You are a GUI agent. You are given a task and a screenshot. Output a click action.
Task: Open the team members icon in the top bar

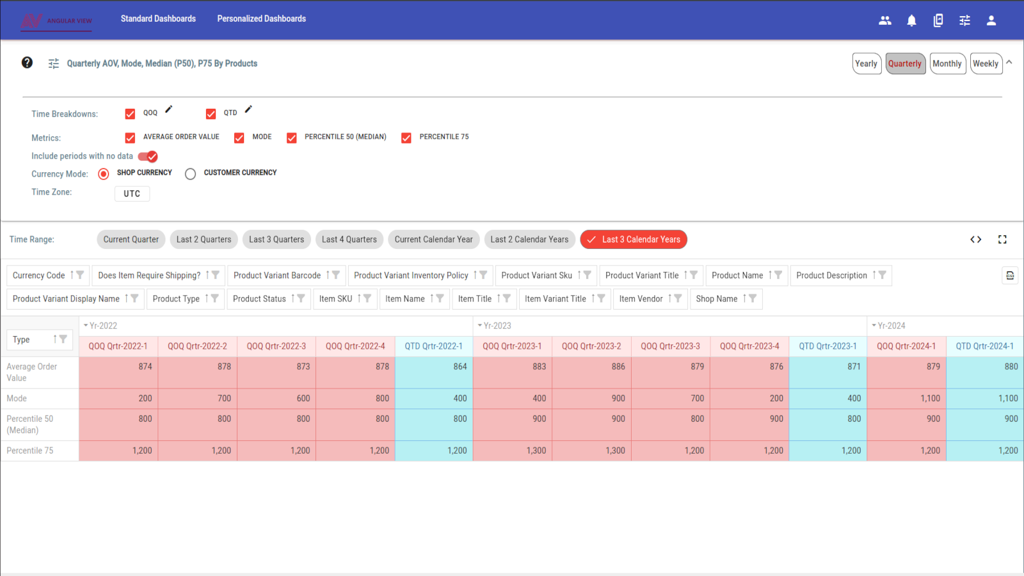coord(884,20)
